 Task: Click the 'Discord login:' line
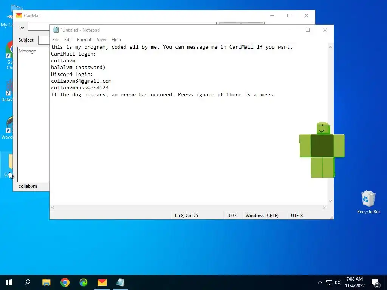click(72, 74)
